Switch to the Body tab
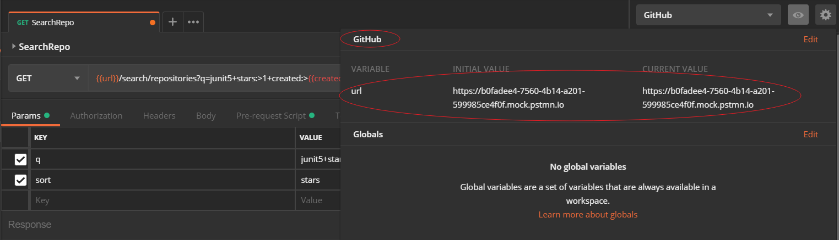The image size is (839, 240). [206, 116]
